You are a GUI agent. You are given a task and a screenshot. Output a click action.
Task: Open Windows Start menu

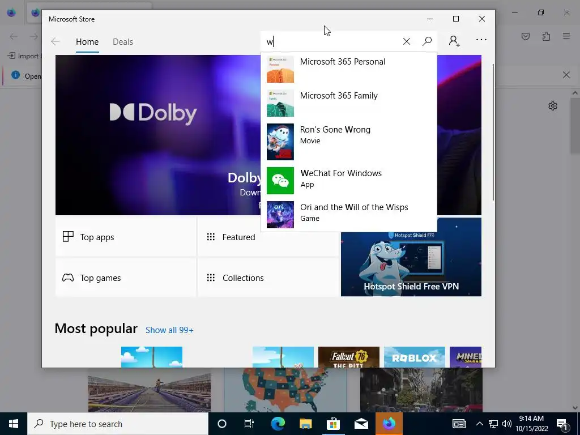[14, 424]
